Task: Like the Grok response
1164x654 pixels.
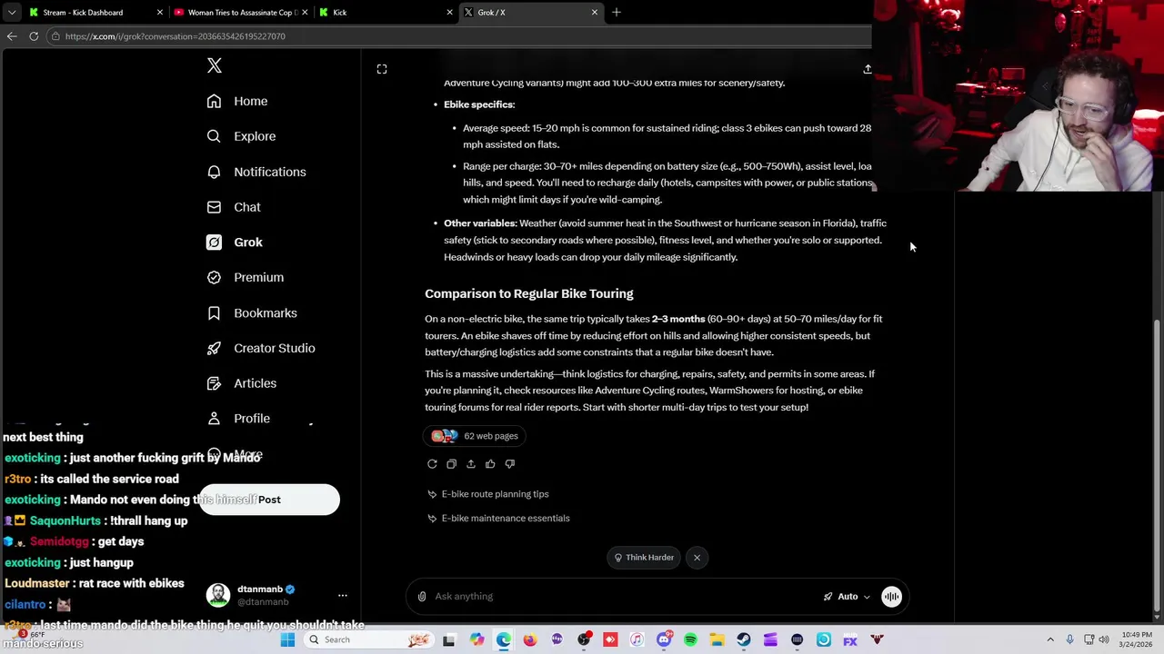Action: (490, 464)
